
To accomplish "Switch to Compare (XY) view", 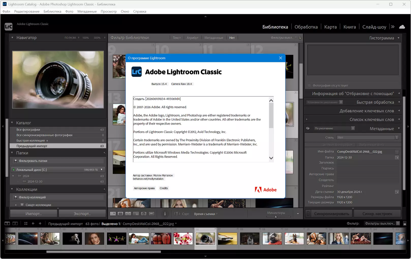I will tap(128, 214).
